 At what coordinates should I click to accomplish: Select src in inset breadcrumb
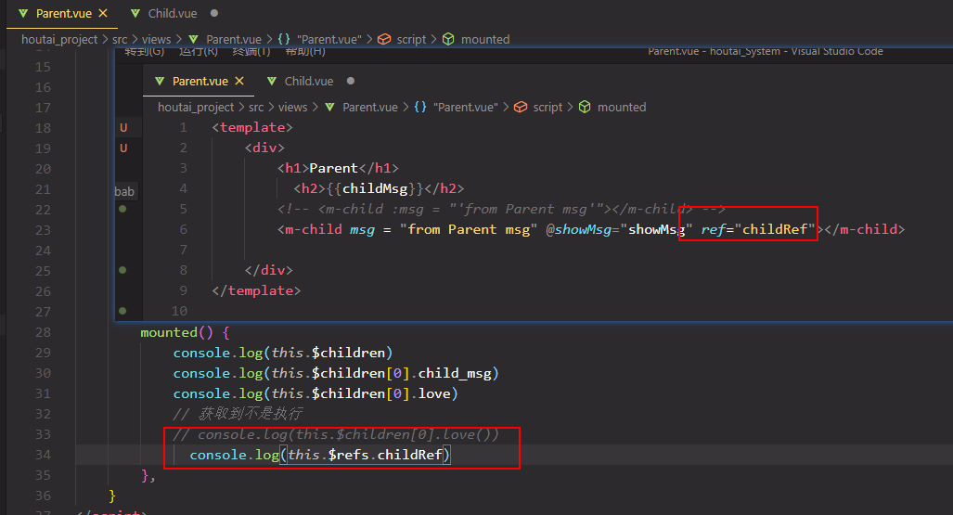click(256, 107)
